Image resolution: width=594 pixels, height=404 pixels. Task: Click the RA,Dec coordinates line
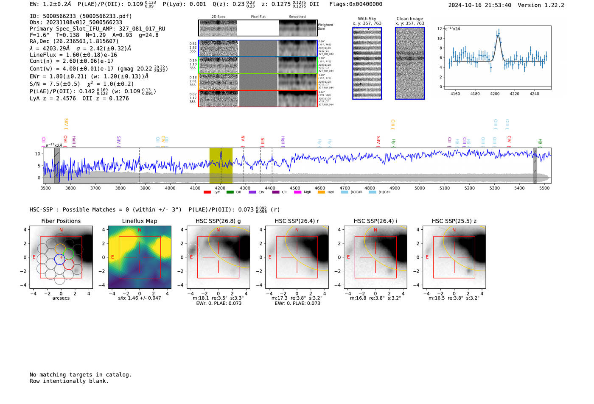(x=74, y=42)
